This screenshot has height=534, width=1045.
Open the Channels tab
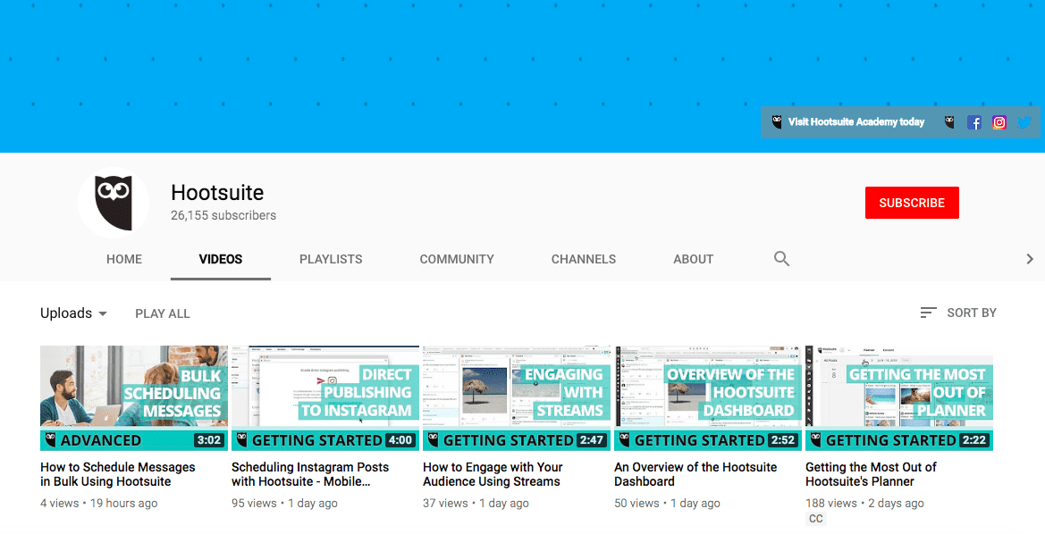tap(584, 259)
